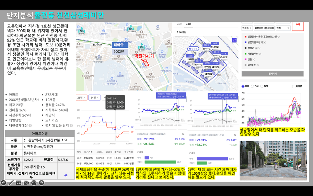Click the -27.59% 매매 change value

(x=149, y=139)
